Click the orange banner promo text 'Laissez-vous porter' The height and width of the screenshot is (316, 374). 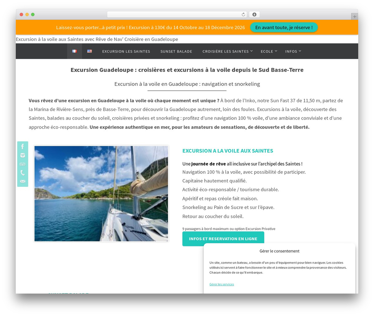[150, 27]
